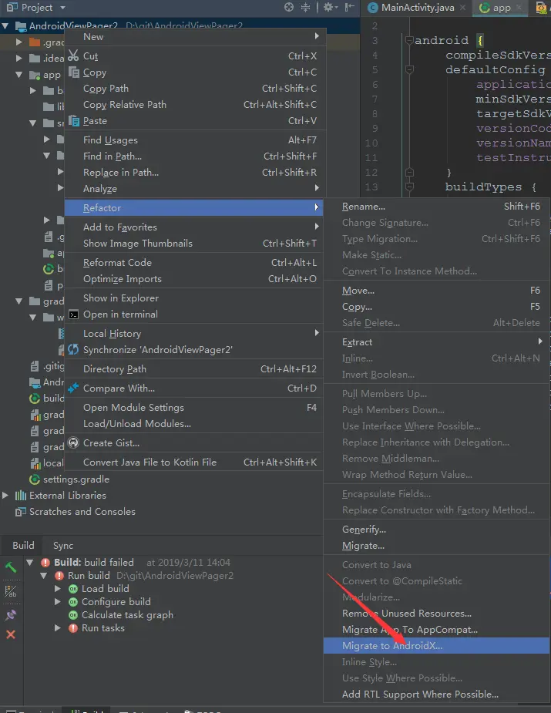
Task: Close the MainActivity.java editor tab
Action: (x=462, y=7)
